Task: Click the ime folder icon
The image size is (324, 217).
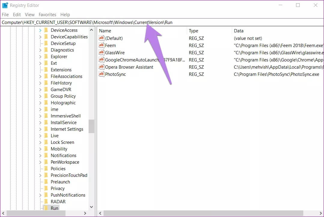Action: (46, 109)
